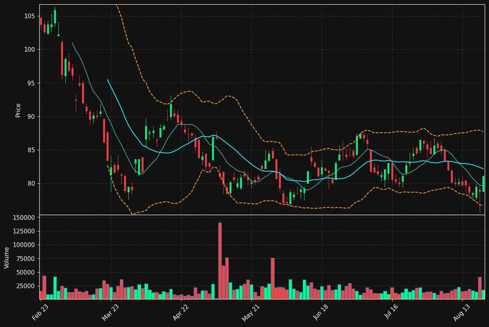Click the Mar 23 date label

[111, 312]
